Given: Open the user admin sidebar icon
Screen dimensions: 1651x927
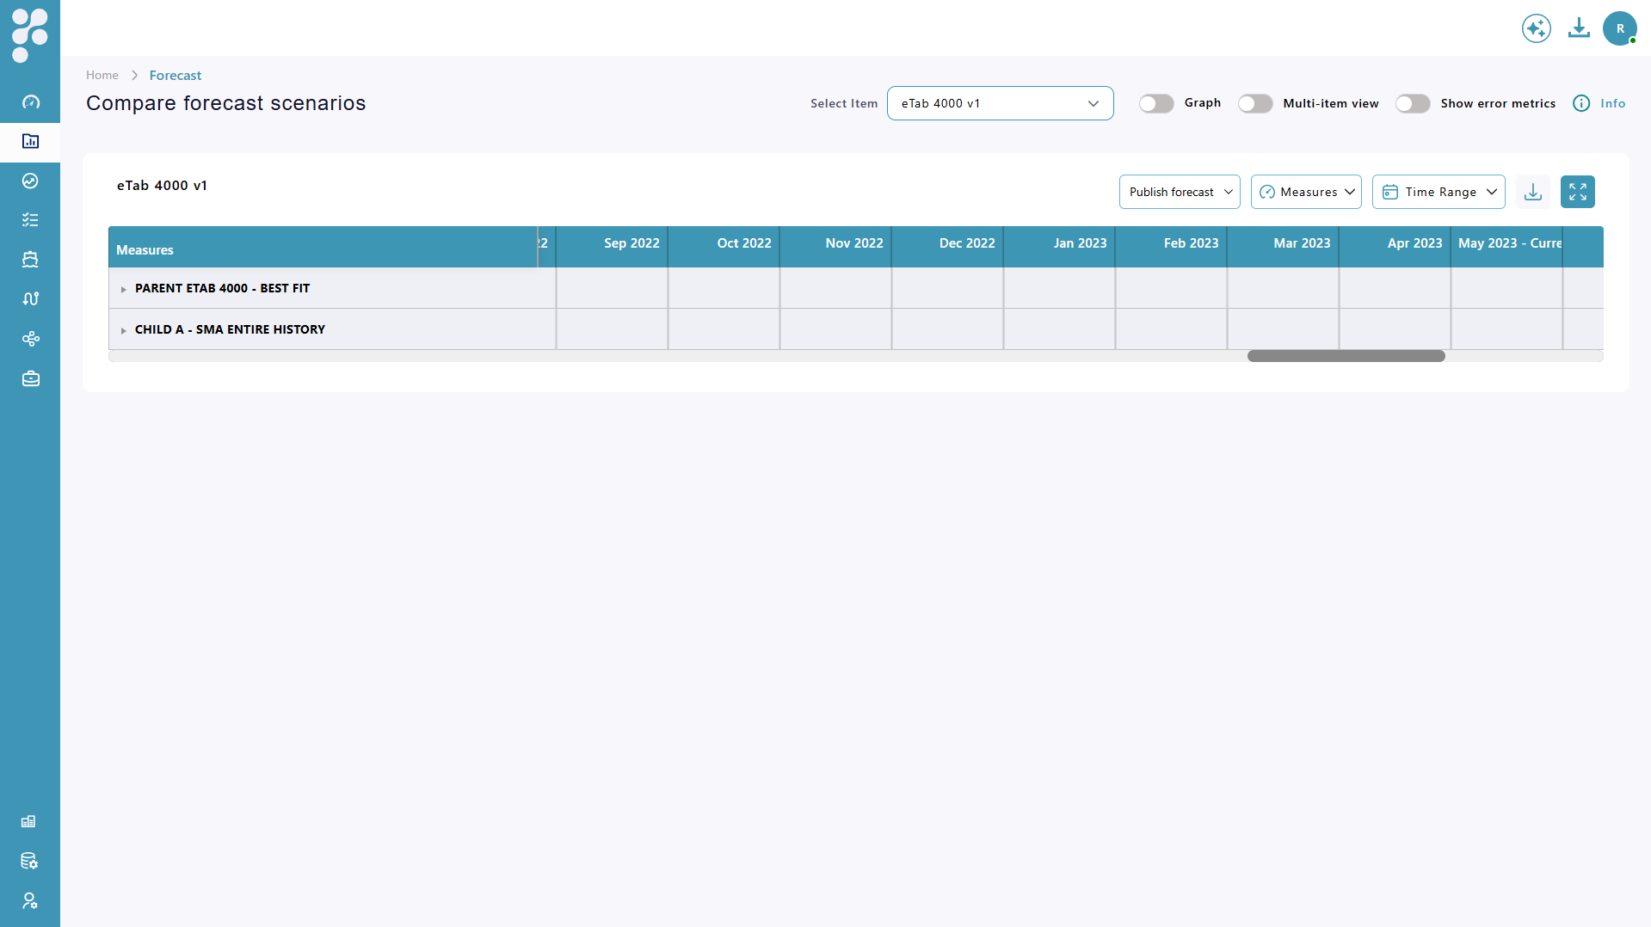Looking at the screenshot, I should (28, 900).
